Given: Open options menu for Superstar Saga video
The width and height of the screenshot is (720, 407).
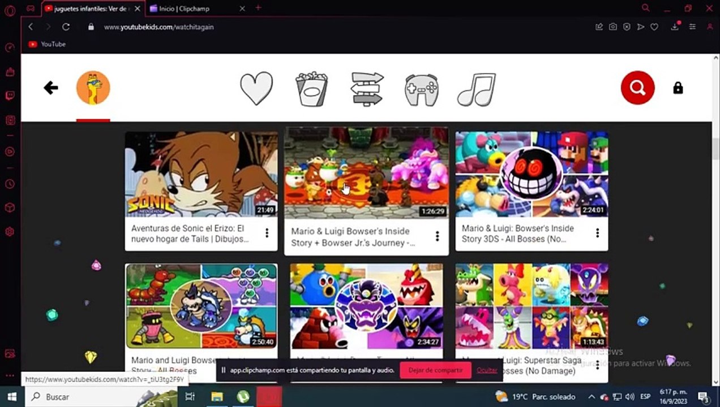Looking at the screenshot, I should click(597, 365).
